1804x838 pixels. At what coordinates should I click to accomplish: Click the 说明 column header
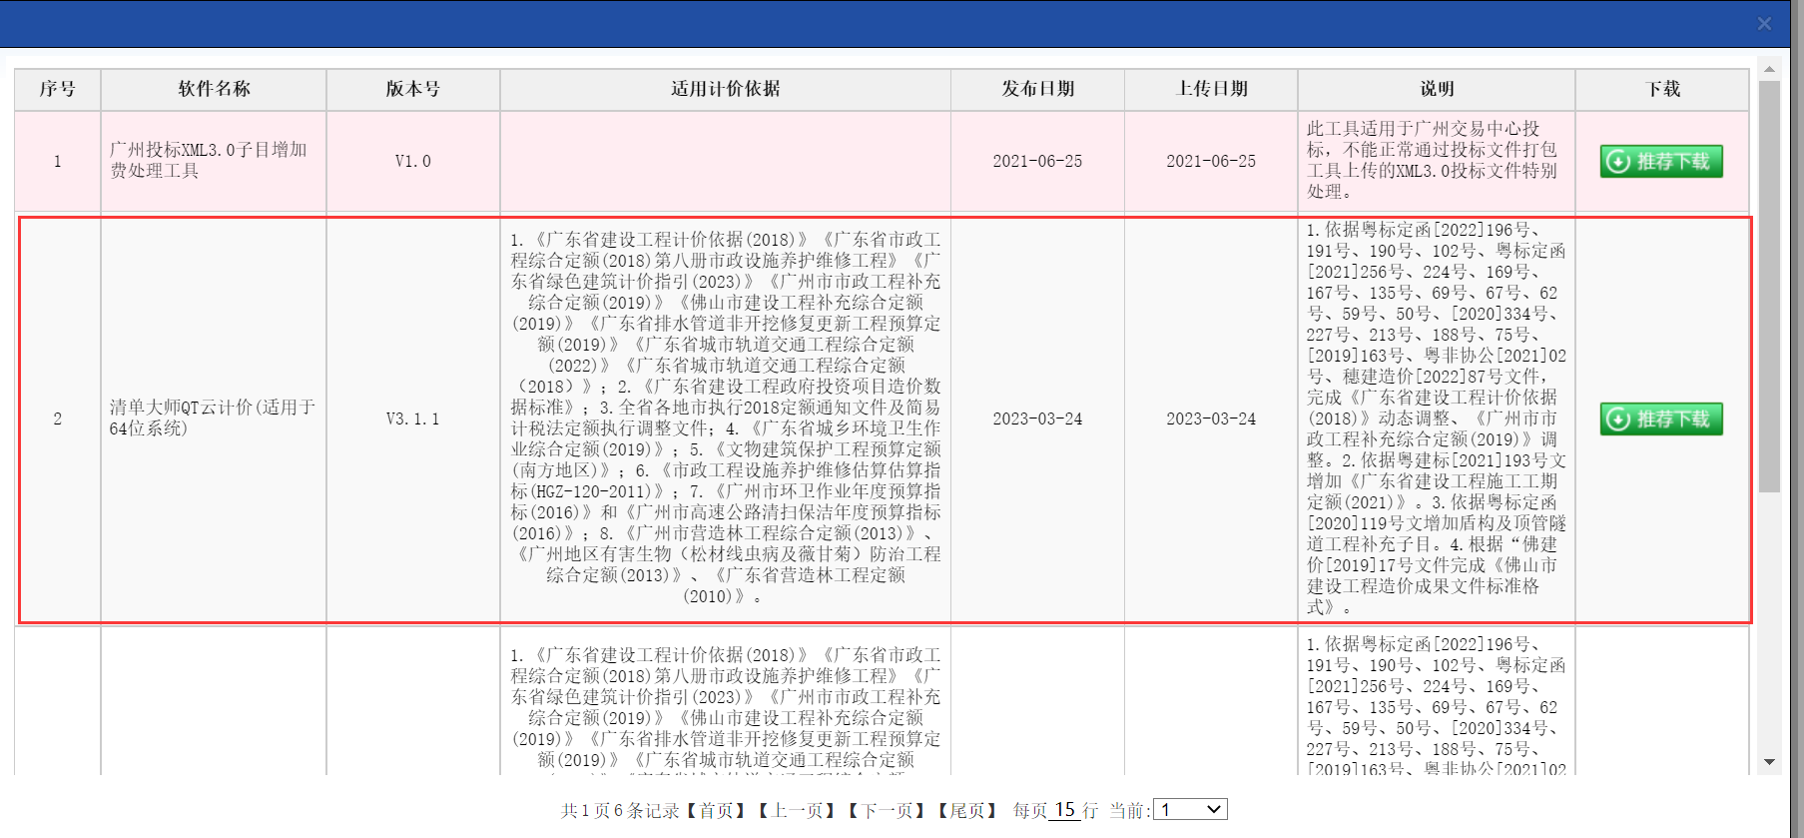coord(1438,89)
